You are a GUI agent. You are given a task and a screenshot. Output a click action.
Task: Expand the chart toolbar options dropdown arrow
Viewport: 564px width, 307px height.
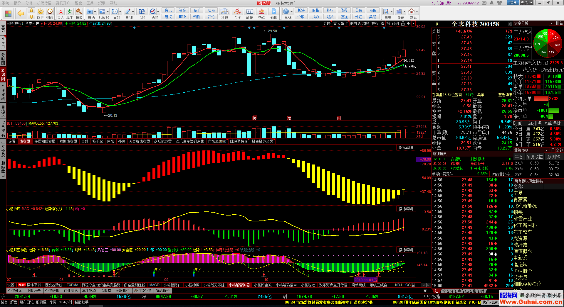413,23
